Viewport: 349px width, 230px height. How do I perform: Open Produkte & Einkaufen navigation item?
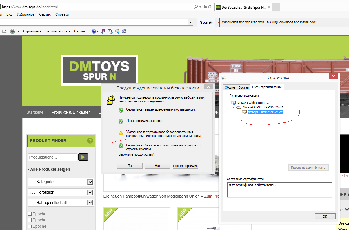point(71,112)
